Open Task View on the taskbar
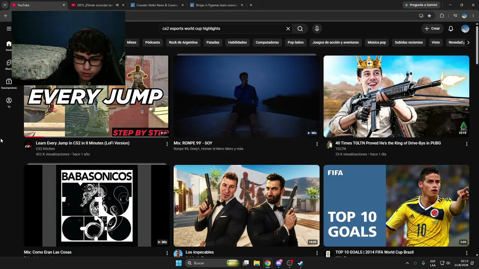The width and height of the screenshot is (479, 269). click(246, 263)
